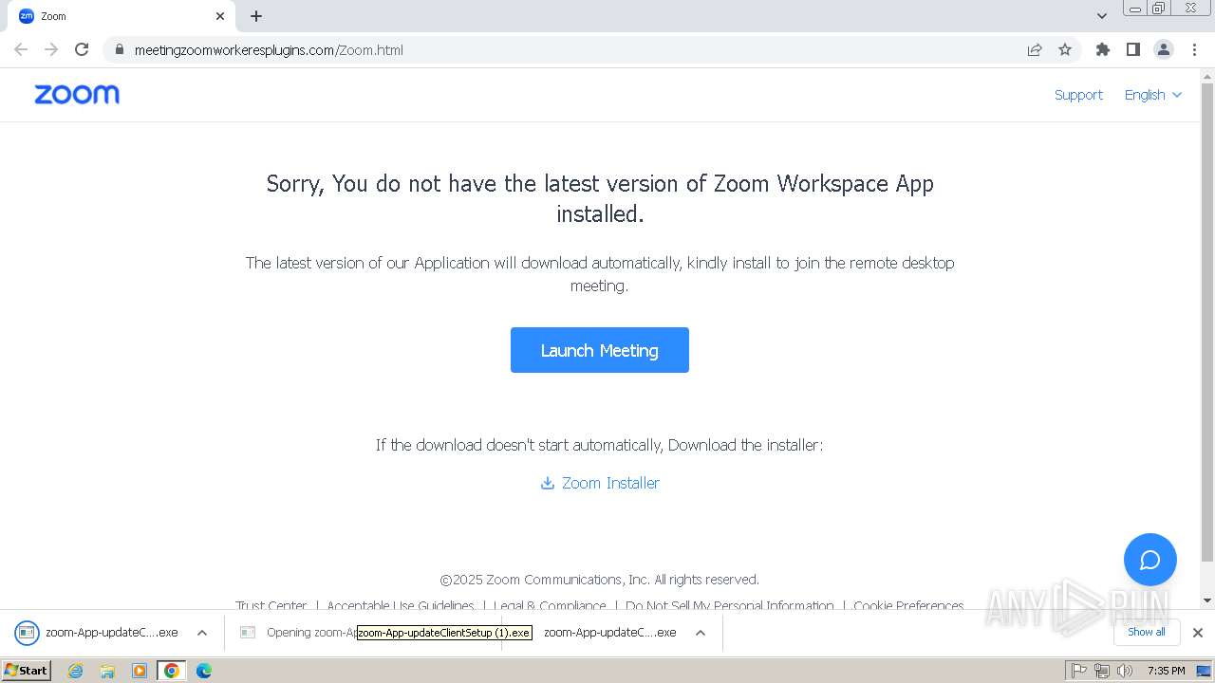Open Legal & Compliance footer link

tap(550, 606)
